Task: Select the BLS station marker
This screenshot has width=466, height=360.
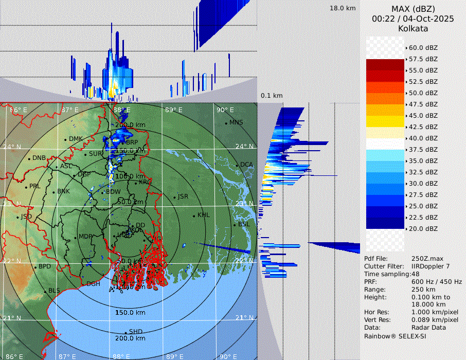Action: click(45, 291)
